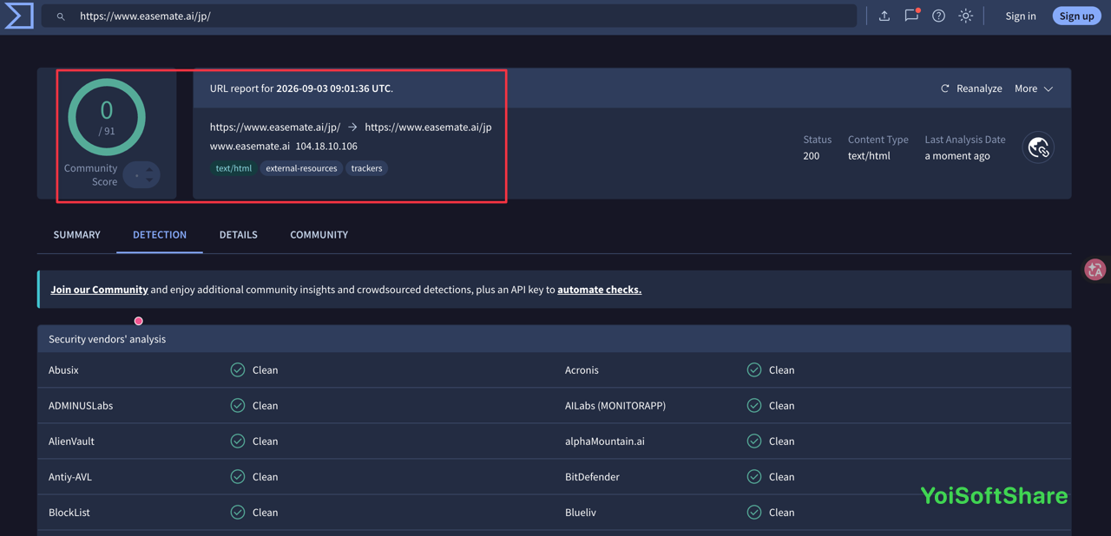1111x536 pixels.
Task: Click the Sign in link
Action: (x=1021, y=16)
